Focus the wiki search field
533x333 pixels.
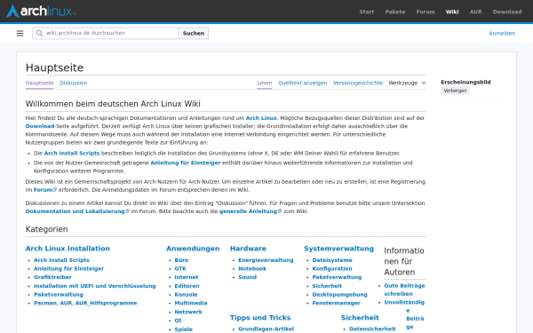point(106,33)
